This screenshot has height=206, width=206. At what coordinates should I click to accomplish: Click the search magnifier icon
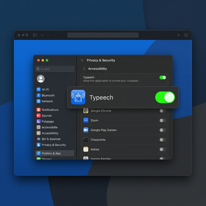tap(38, 69)
